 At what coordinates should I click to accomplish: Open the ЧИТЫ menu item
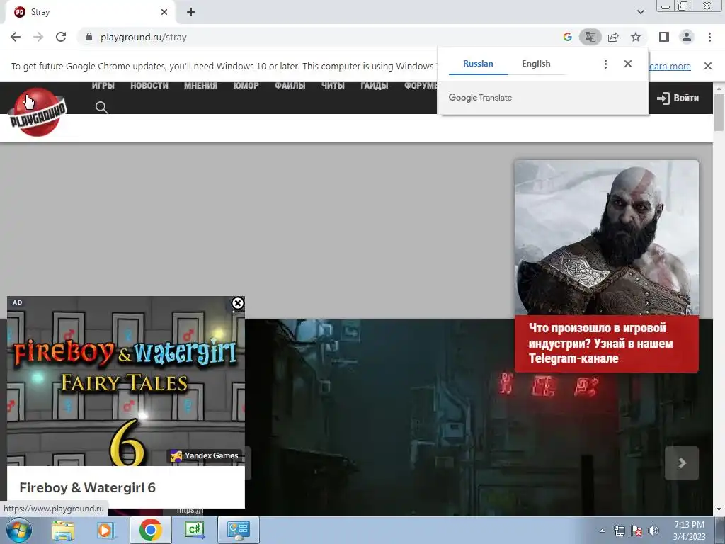click(x=333, y=86)
